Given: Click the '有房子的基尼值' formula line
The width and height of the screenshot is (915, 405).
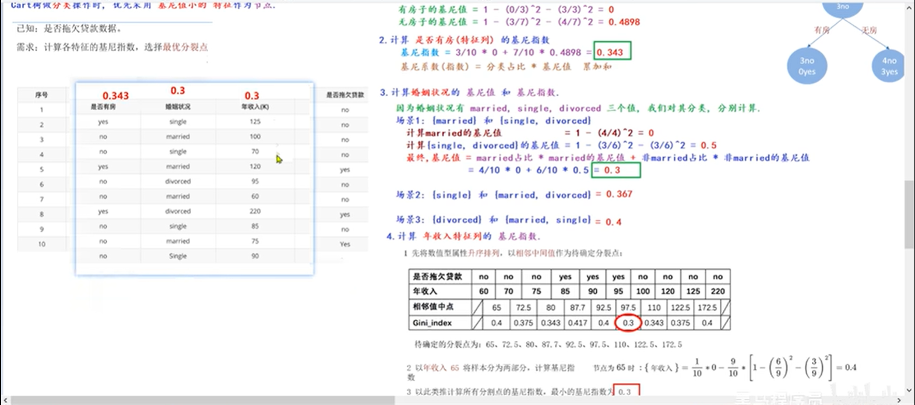Looking at the screenshot, I should [506, 9].
